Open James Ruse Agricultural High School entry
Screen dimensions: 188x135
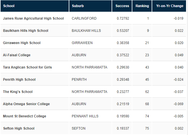(33, 18)
